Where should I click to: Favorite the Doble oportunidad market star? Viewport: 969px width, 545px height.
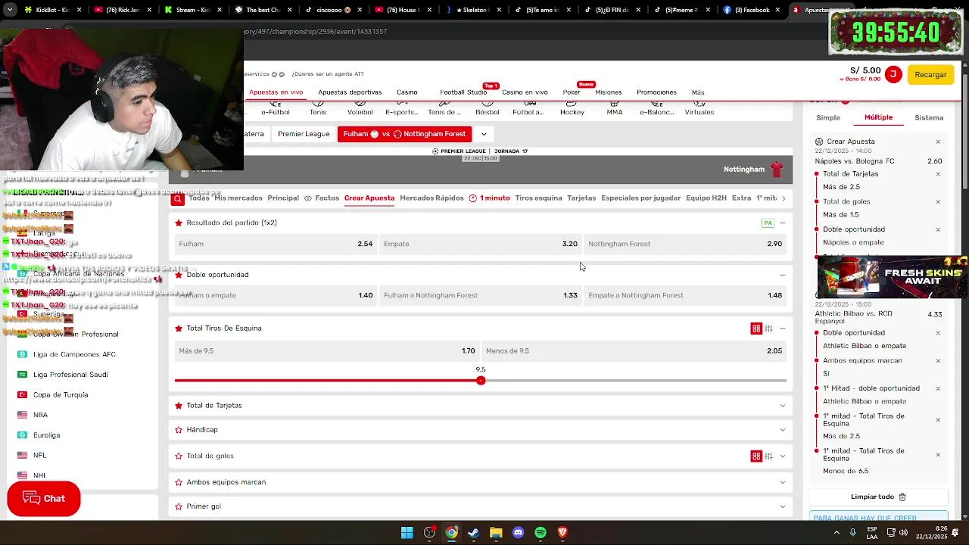point(179,274)
